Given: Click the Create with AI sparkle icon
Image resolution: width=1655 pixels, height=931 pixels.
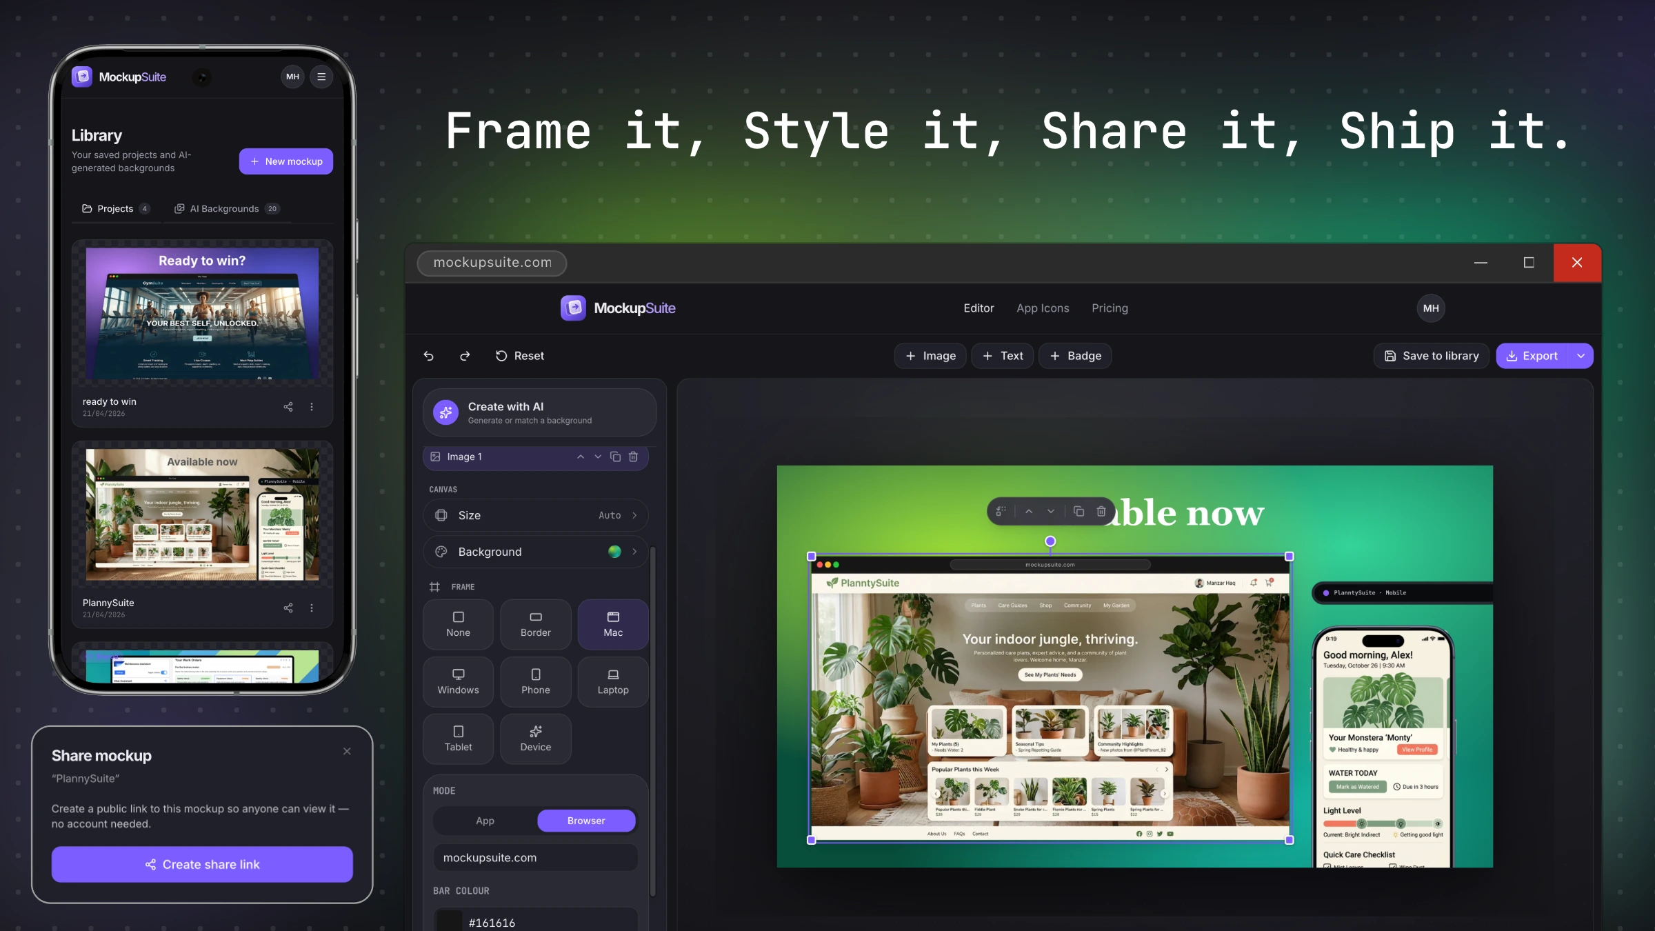Looking at the screenshot, I should pos(445,412).
